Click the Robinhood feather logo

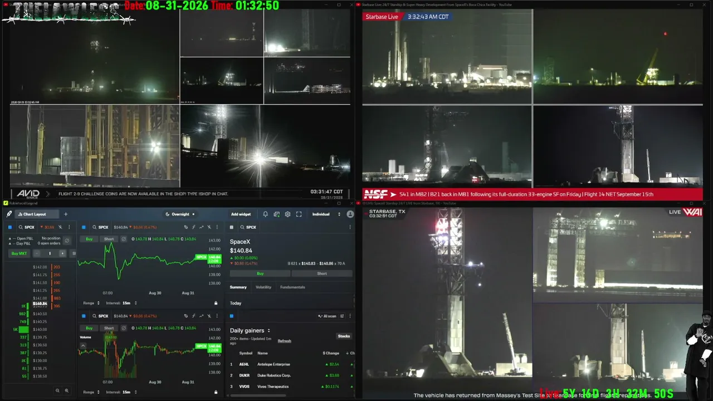(x=9, y=214)
